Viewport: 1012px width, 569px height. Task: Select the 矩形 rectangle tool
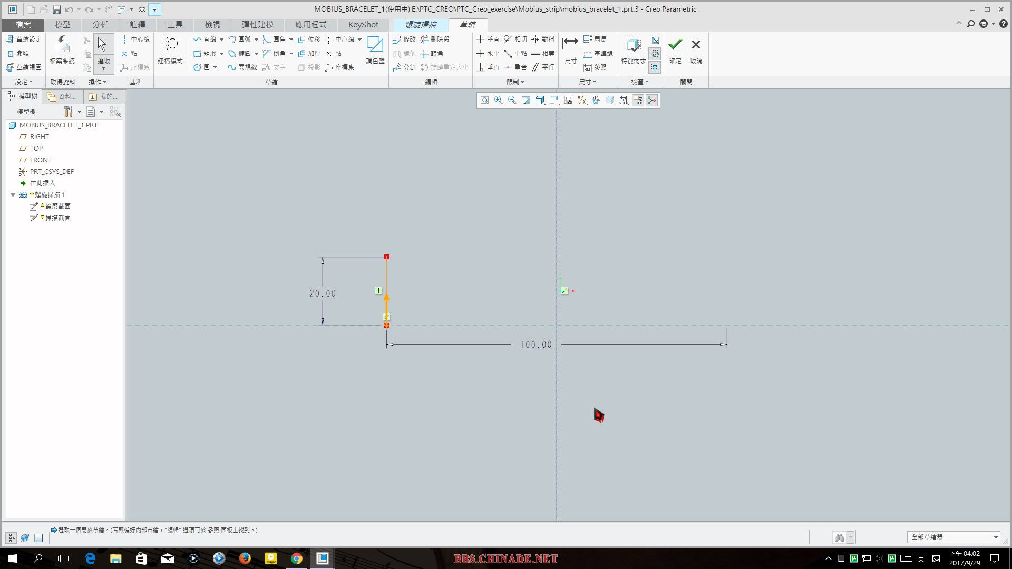point(205,53)
